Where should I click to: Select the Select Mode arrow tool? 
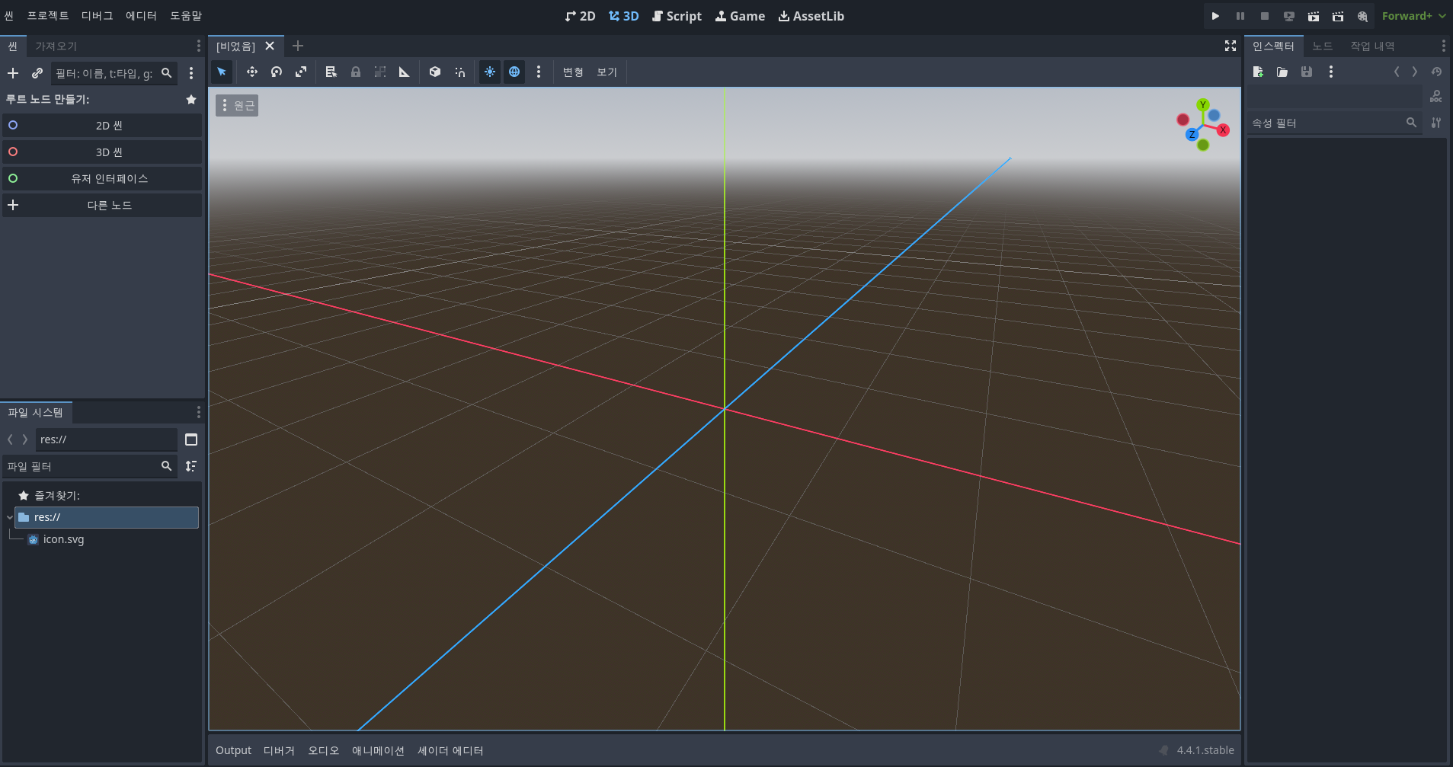coord(222,72)
